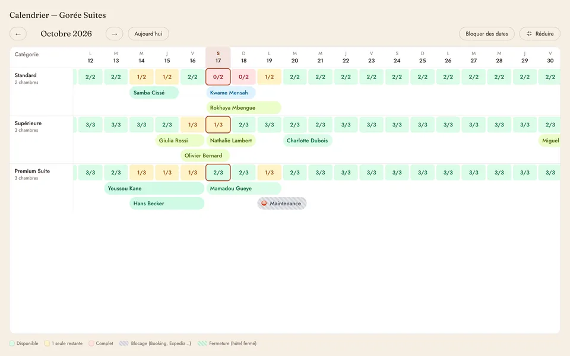Viewport: 570px width, 356px height.
Task: Open Bloquer des dates
Action: click(486, 34)
